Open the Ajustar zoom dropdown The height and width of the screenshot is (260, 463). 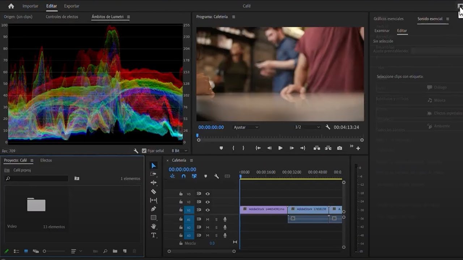tap(246, 127)
